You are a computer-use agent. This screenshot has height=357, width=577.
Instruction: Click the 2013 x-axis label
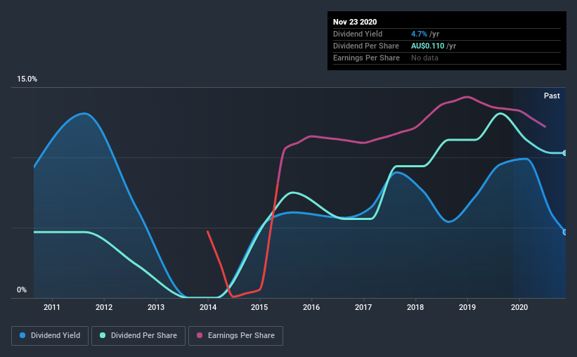click(x=156, y=307)
